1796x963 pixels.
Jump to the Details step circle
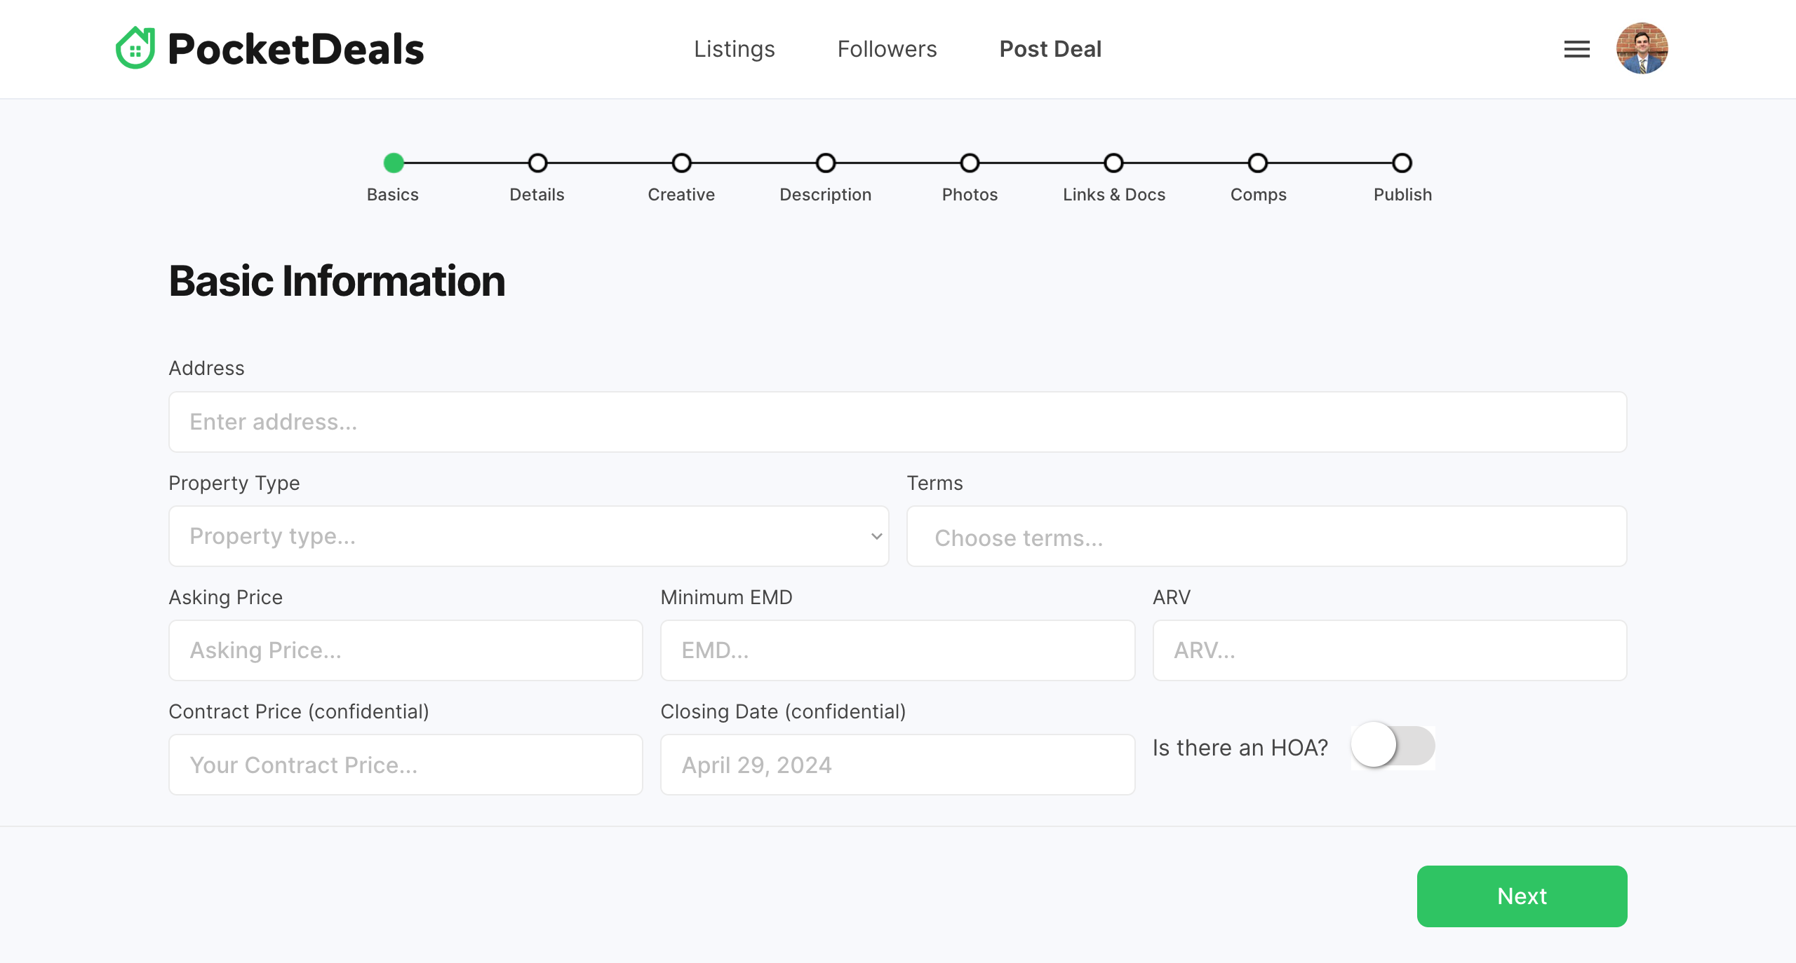pos(537,163)
